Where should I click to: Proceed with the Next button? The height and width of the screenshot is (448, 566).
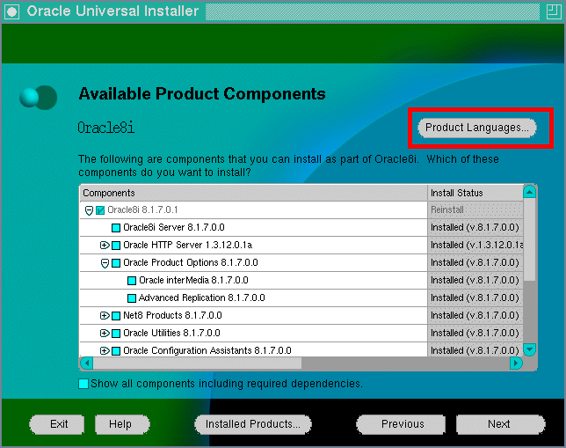tap(500, 424)
